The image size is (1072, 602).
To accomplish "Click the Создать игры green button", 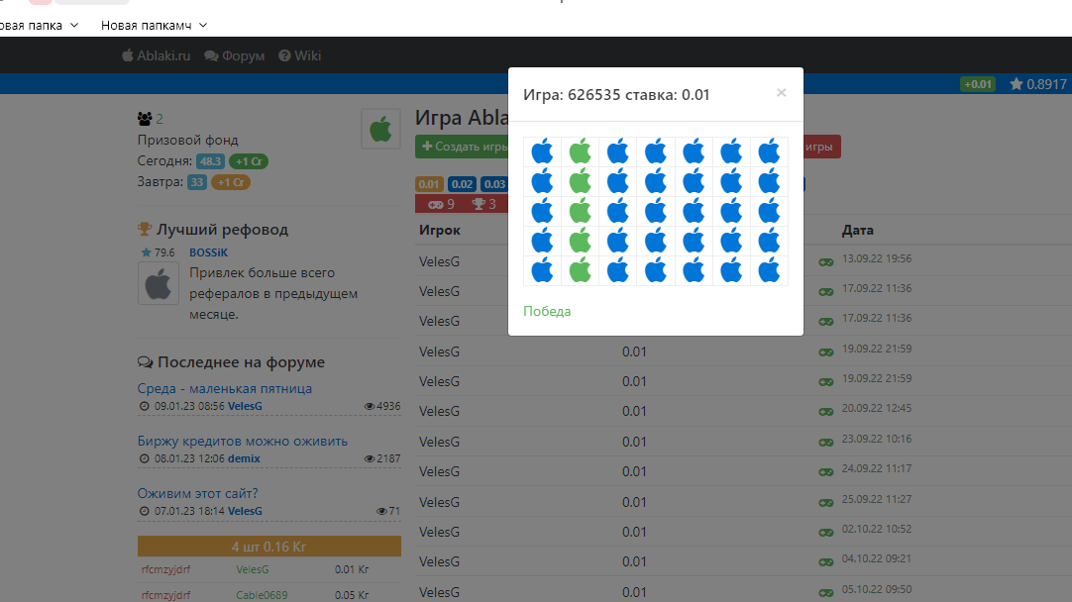I will coord(463,147).
